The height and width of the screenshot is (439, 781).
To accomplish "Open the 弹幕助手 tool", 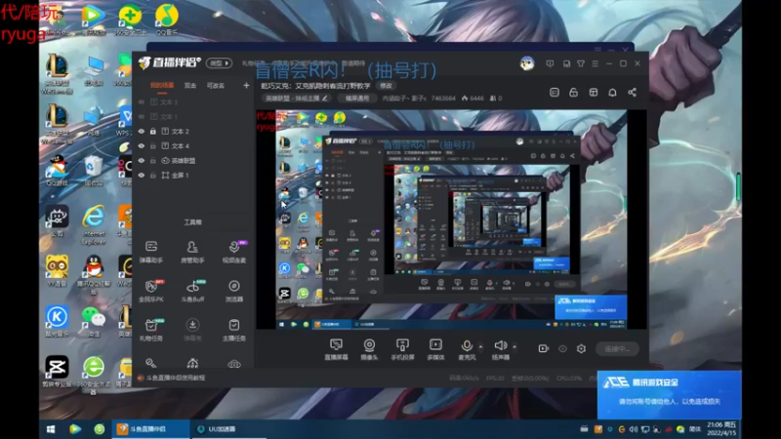I will [151, 252].
